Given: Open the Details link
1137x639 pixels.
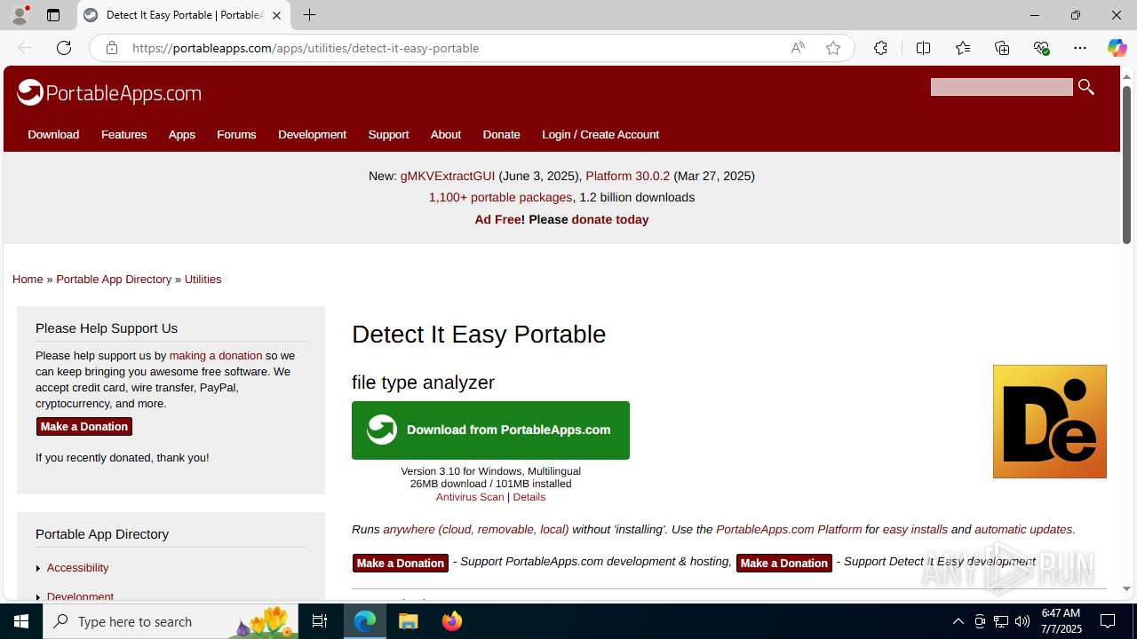Looking at the screenshot, I should tap(529, 497).
